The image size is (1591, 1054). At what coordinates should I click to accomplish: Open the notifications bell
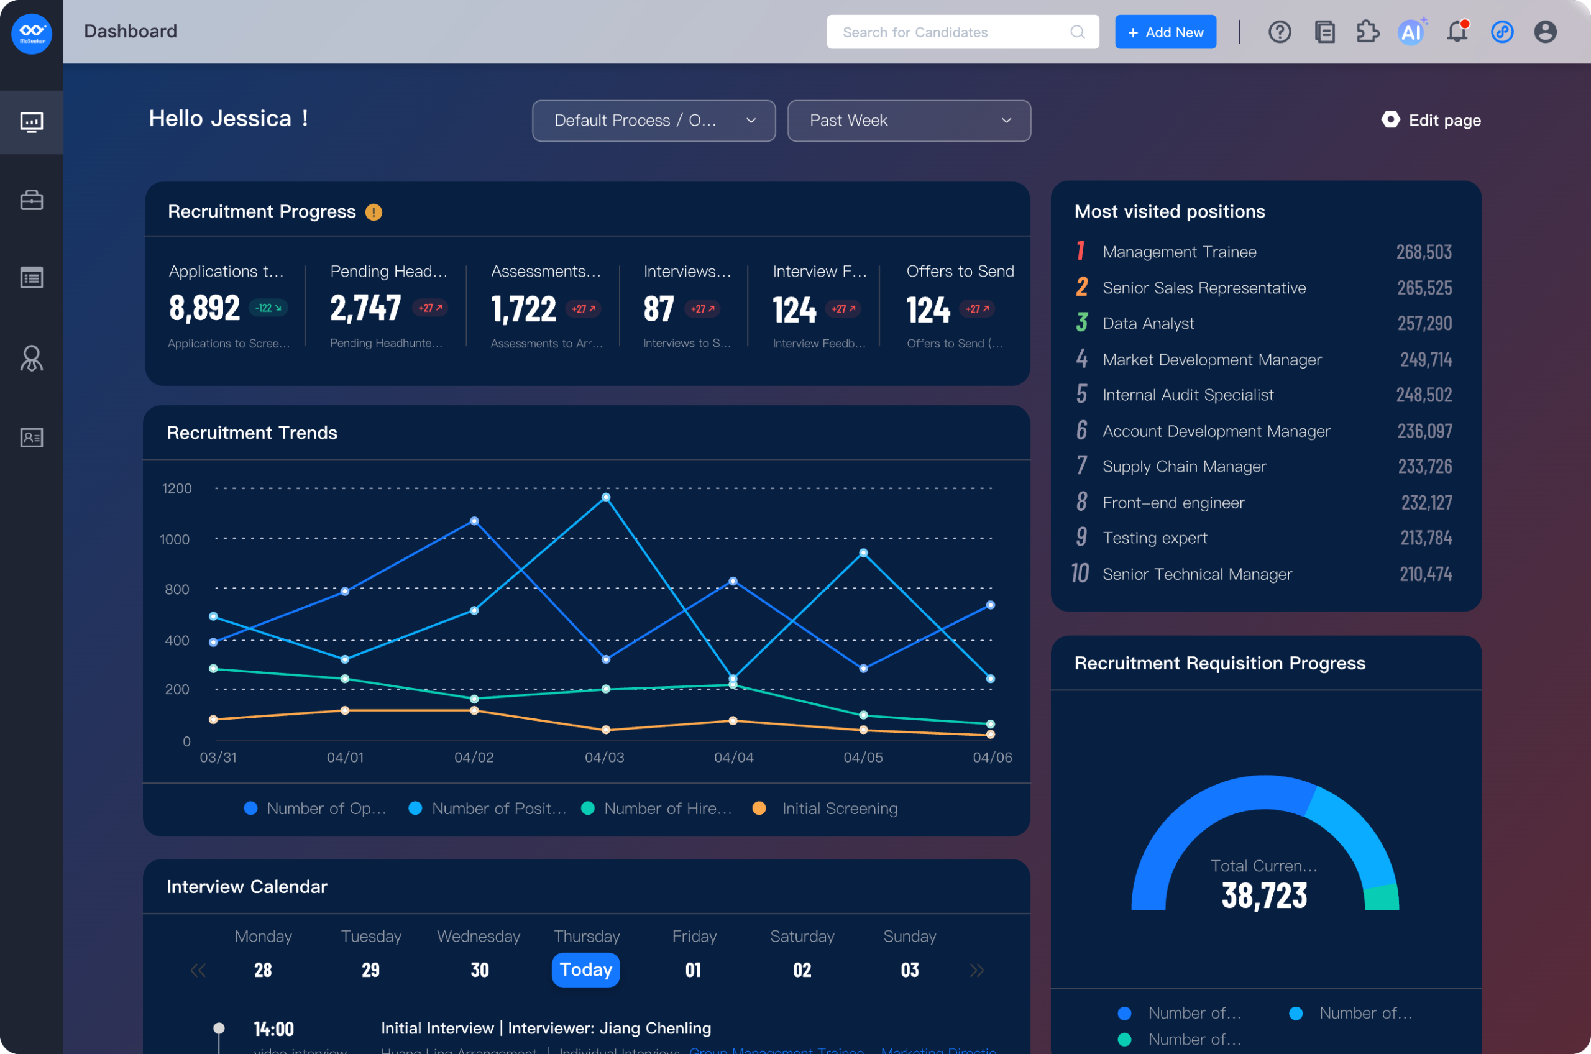(x=1457, y=32)
